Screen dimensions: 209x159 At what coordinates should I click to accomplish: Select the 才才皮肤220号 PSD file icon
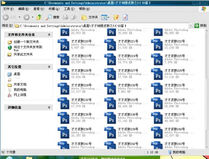point(63,45)
